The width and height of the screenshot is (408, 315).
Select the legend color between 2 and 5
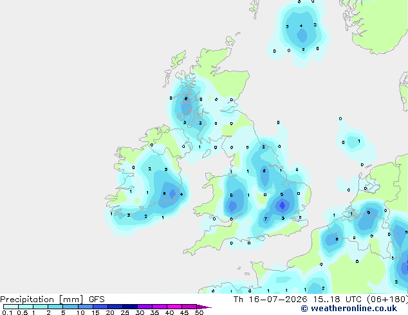[x=55, y=307]
